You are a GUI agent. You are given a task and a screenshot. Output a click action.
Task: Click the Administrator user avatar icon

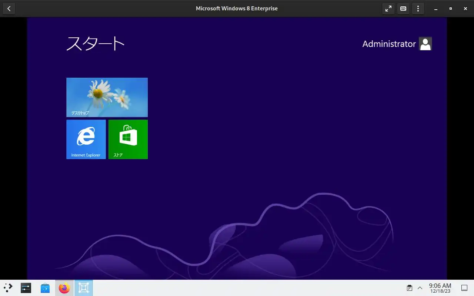425,44
